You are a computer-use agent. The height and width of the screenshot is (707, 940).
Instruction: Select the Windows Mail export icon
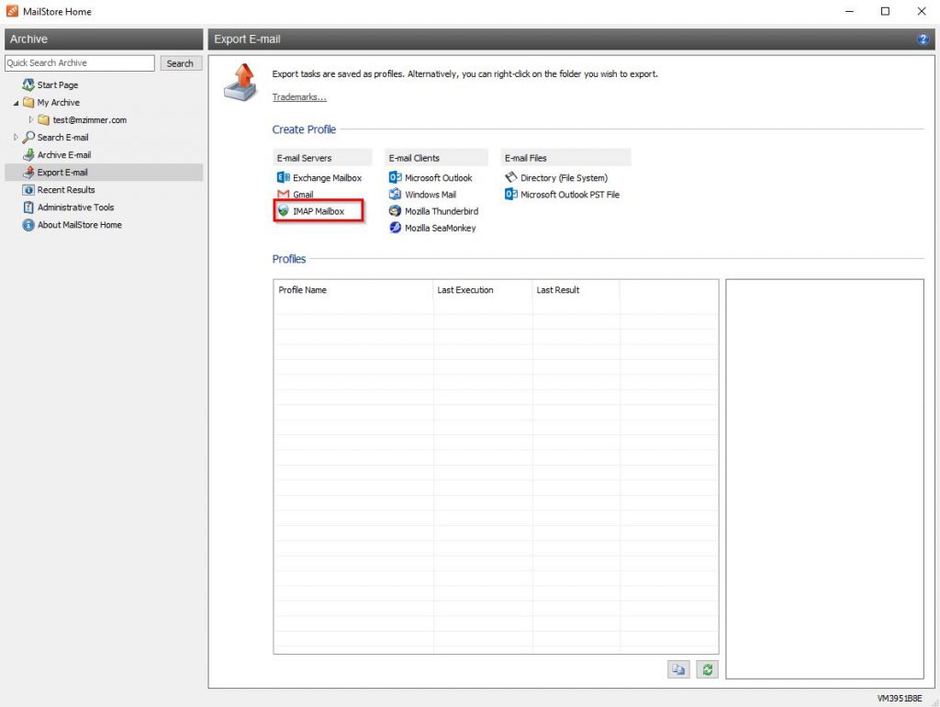396,195
